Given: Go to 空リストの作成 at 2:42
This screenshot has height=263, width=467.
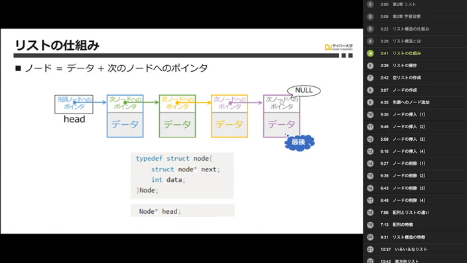Looking at the screenshot, I should point(415,78).
